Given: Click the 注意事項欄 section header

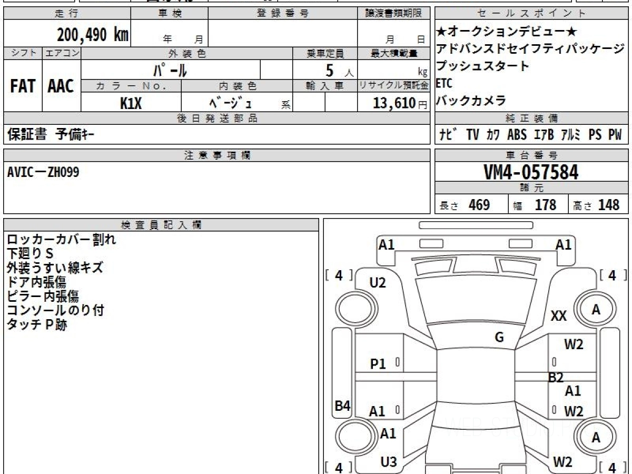Looking at the screenshot, I should click(x=217, y=155).
